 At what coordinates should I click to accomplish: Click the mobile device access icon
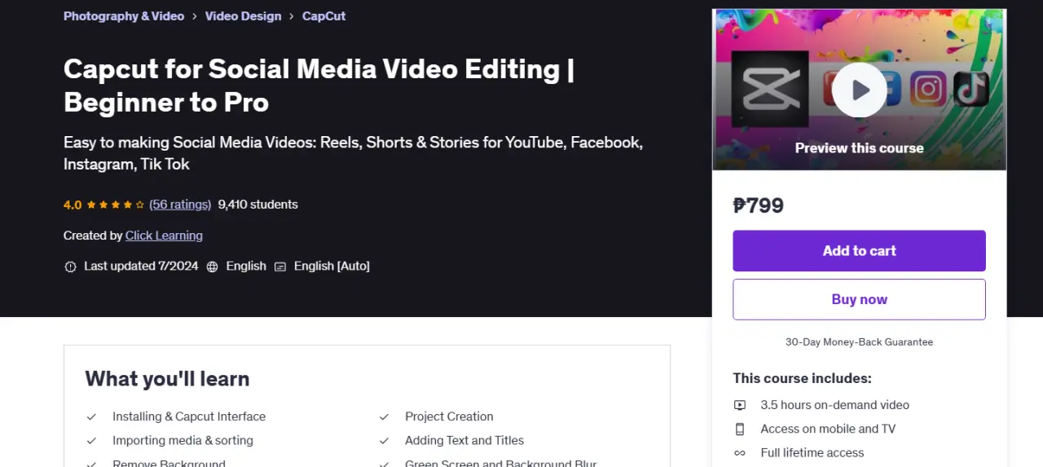coord(740,429)
